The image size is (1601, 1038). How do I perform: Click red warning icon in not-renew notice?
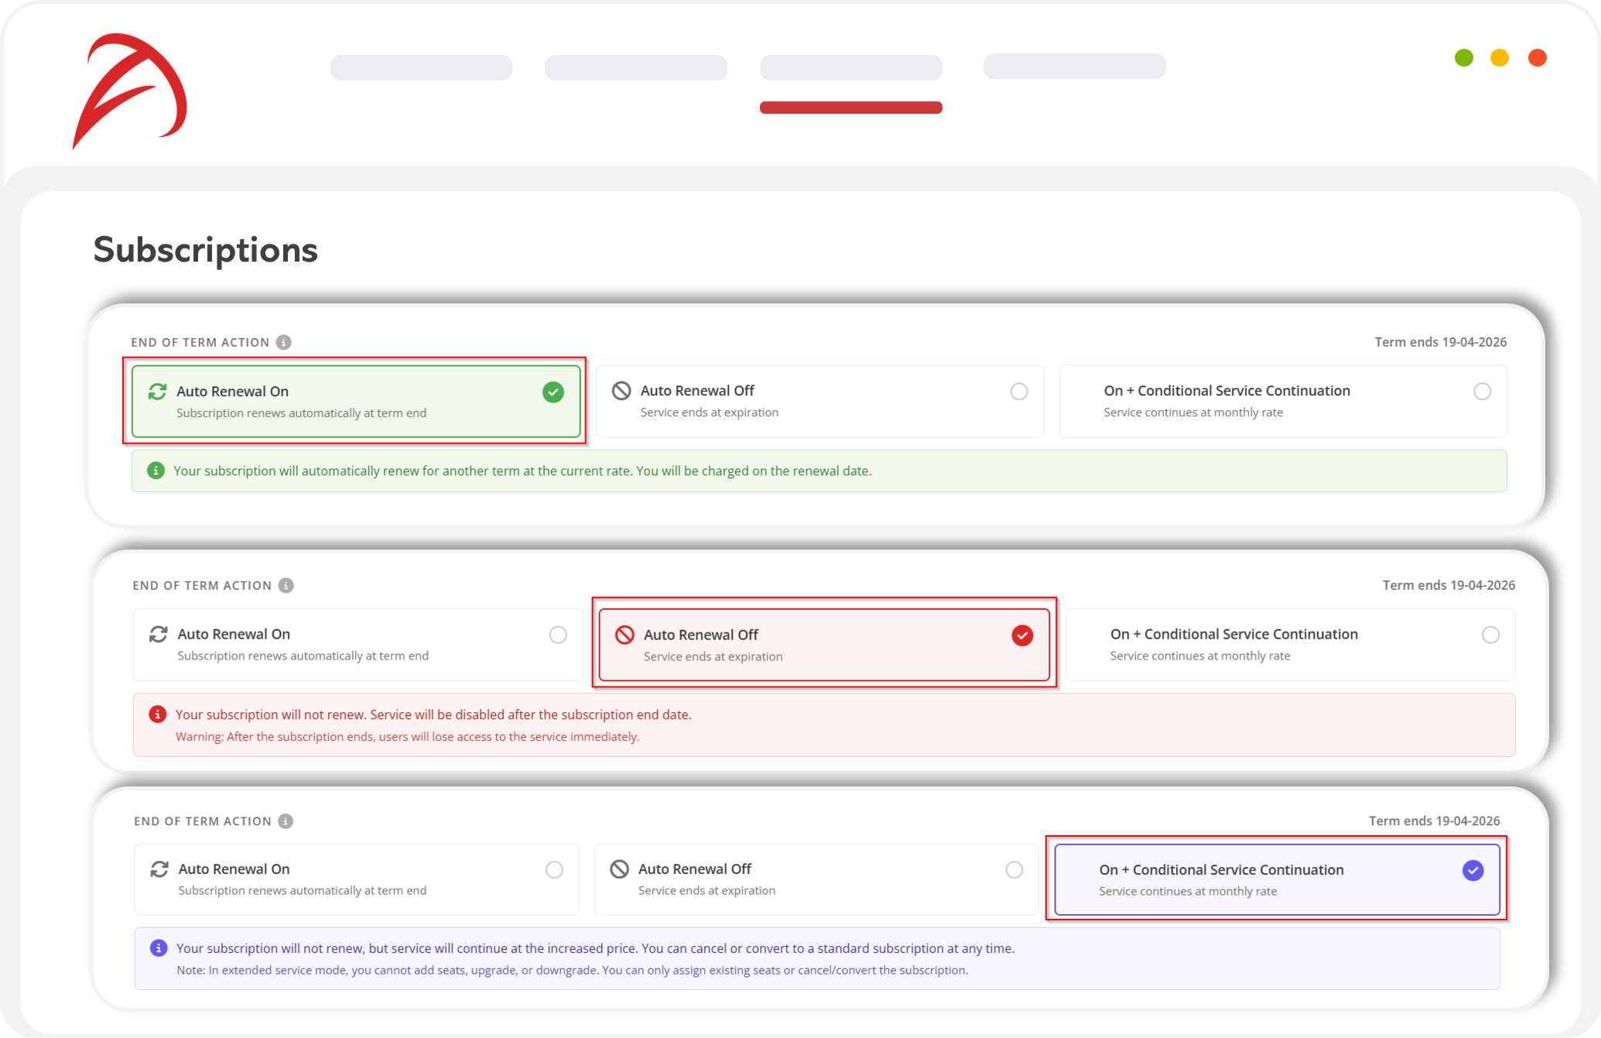click(158, 714)
